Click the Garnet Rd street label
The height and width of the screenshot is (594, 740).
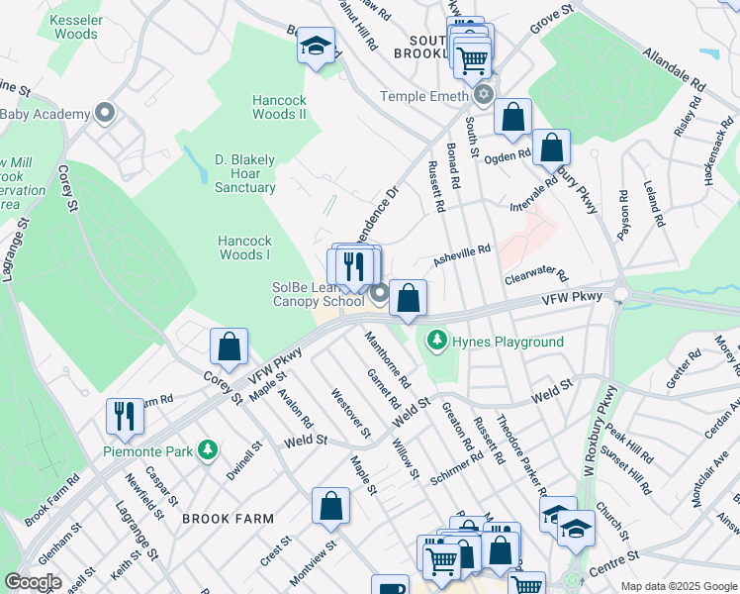click(x=384, y=389)
